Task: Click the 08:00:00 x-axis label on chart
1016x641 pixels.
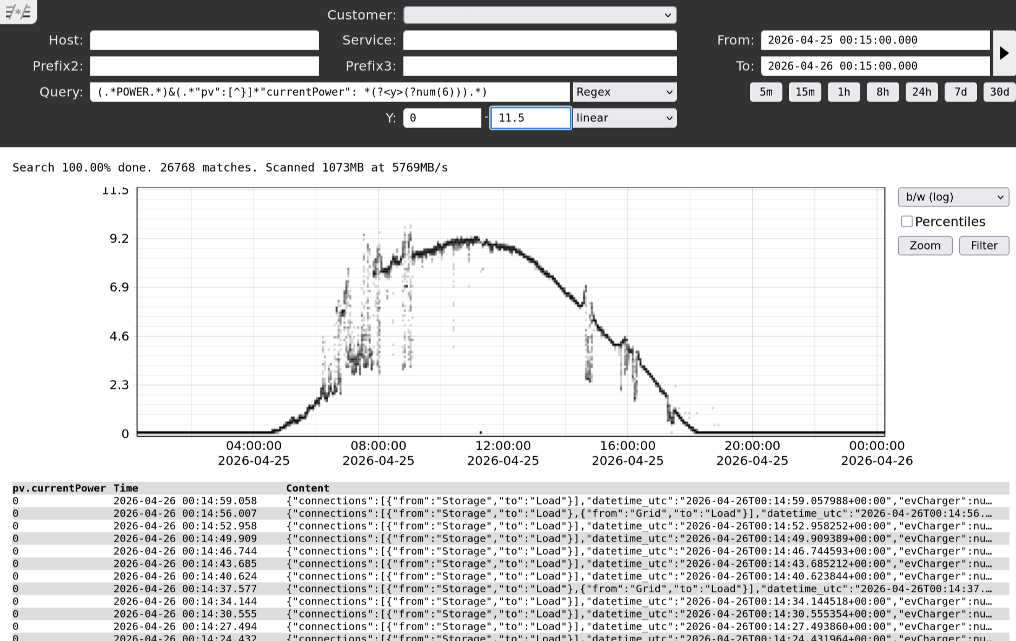Action: (378, 446)
